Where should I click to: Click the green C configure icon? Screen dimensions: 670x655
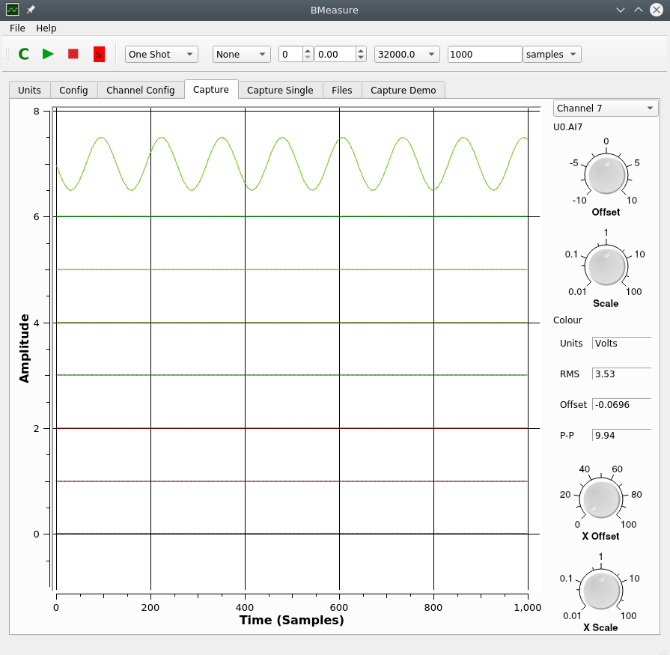tap(22, 54)
